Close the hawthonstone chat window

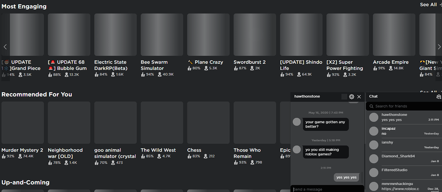[359, 97]
